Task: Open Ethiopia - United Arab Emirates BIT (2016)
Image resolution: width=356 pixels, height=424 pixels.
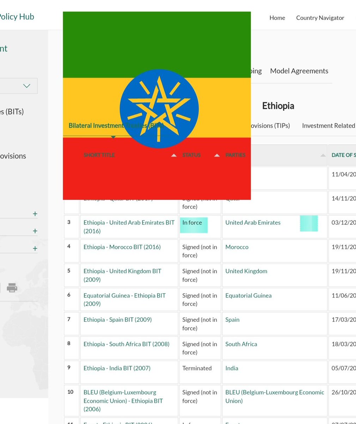Action: pos(129,227)
